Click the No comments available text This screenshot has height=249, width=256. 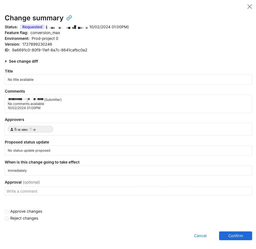click(26, 104)
